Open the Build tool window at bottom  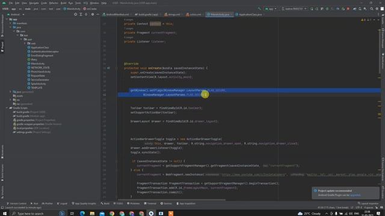(105, 203)
